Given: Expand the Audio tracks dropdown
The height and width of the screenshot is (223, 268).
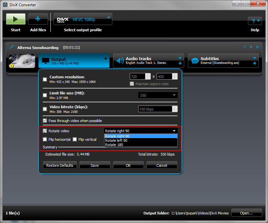Looking at the screenshot, I should tap(180, 58).
